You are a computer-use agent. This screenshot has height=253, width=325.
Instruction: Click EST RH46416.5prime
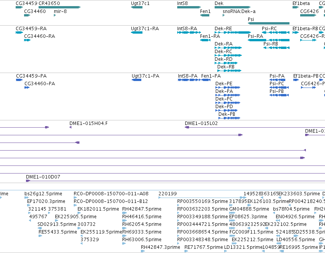click(125, 221)
